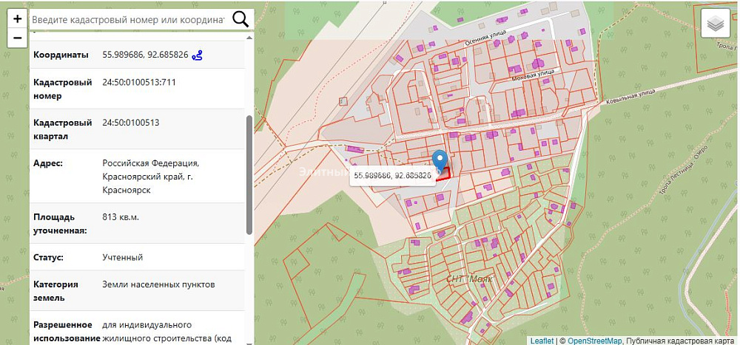Click the Кадастровый квартал value 24:50:0100513
740x345 pixels.
coord(131,123)
